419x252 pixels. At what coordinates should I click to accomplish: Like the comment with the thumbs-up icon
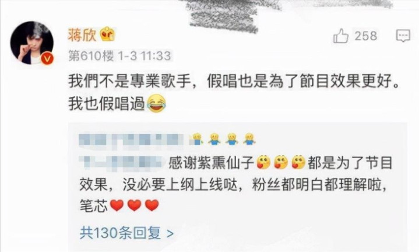(x=341, y=36)
